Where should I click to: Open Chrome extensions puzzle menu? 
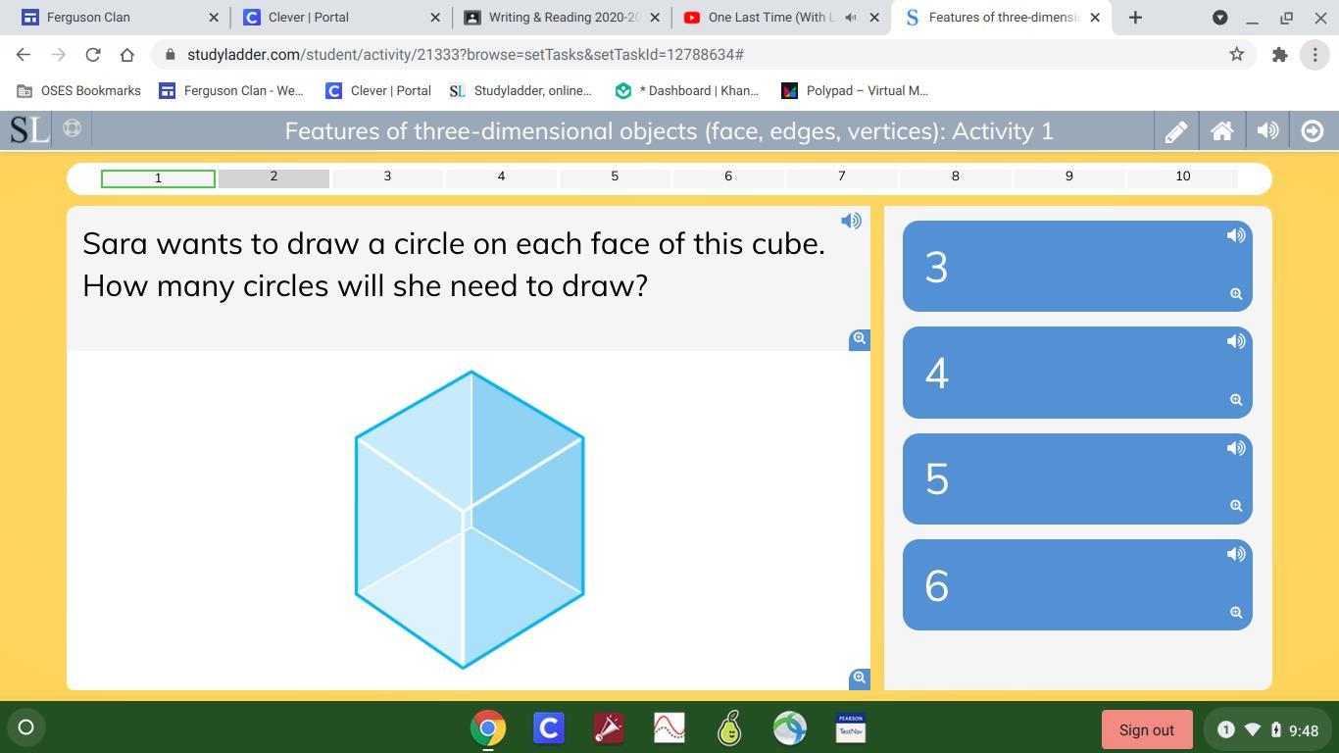pyautogui.click(x=1279, y=55)
